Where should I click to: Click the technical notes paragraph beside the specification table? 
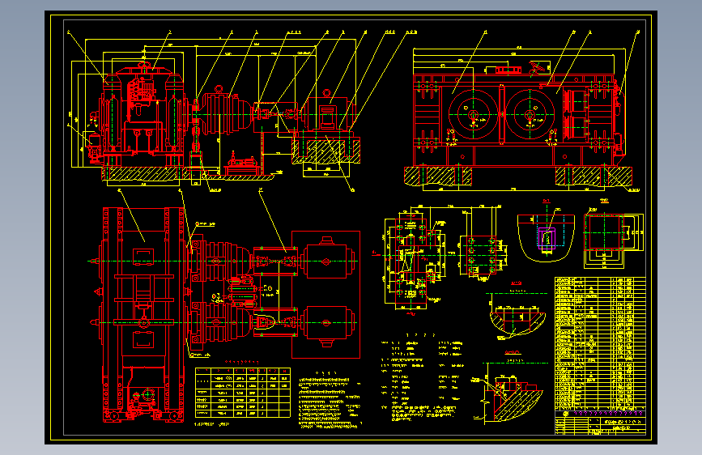330,402
